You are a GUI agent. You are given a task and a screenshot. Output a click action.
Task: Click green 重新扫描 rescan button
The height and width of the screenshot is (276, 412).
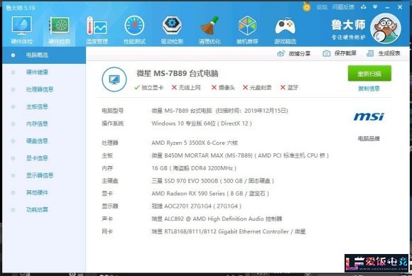click(x=369, y=74)
